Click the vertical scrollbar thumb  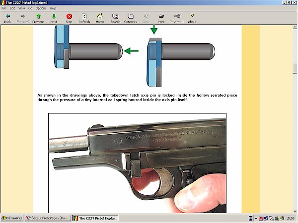[295, 68]
